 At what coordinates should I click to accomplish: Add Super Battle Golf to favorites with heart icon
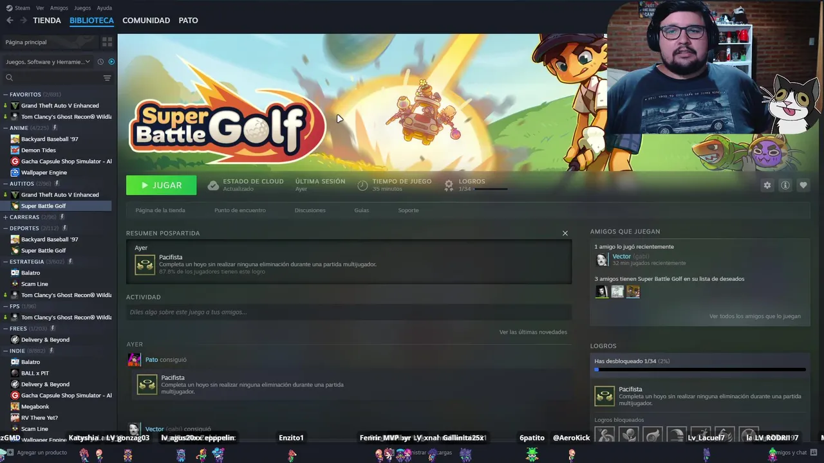803,185
